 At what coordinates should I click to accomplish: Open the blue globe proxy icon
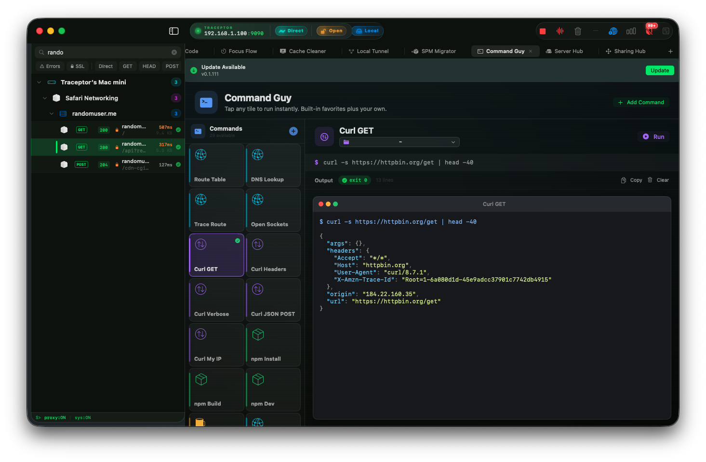[x=613, y=31]
